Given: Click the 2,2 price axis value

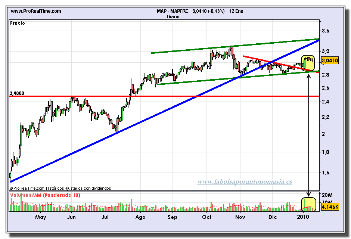Looking at the screenshot, I should (326, 117).
